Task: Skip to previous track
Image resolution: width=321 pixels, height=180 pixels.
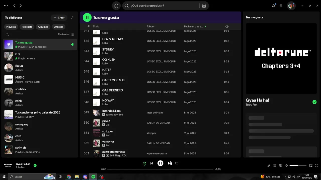Action: [152, 163]
